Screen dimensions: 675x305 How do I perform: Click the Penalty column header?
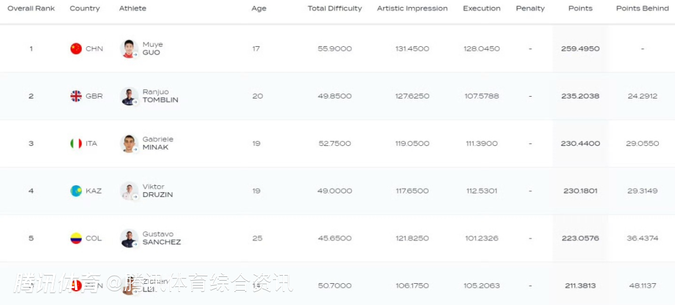[x=531, y=9]
